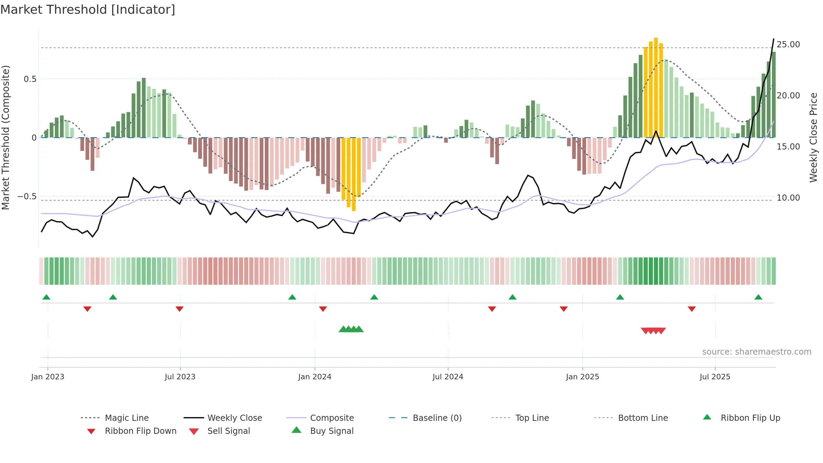Image resolution: width=823 pixels, height=463 pixels.
Task: Select the March 2024 ribbon flip up marker
Action: (x=374, y=297)
